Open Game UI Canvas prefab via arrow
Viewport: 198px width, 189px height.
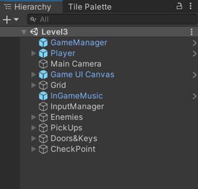(194, 75)
